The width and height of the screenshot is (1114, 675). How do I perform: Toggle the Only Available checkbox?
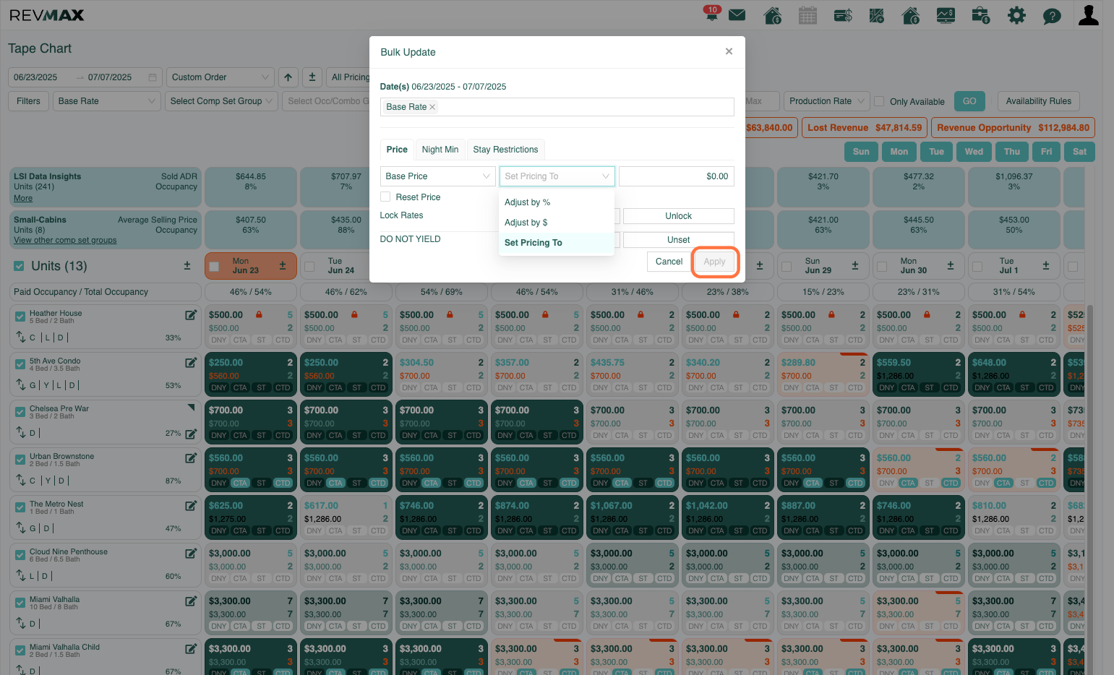[x=880, y=101]
